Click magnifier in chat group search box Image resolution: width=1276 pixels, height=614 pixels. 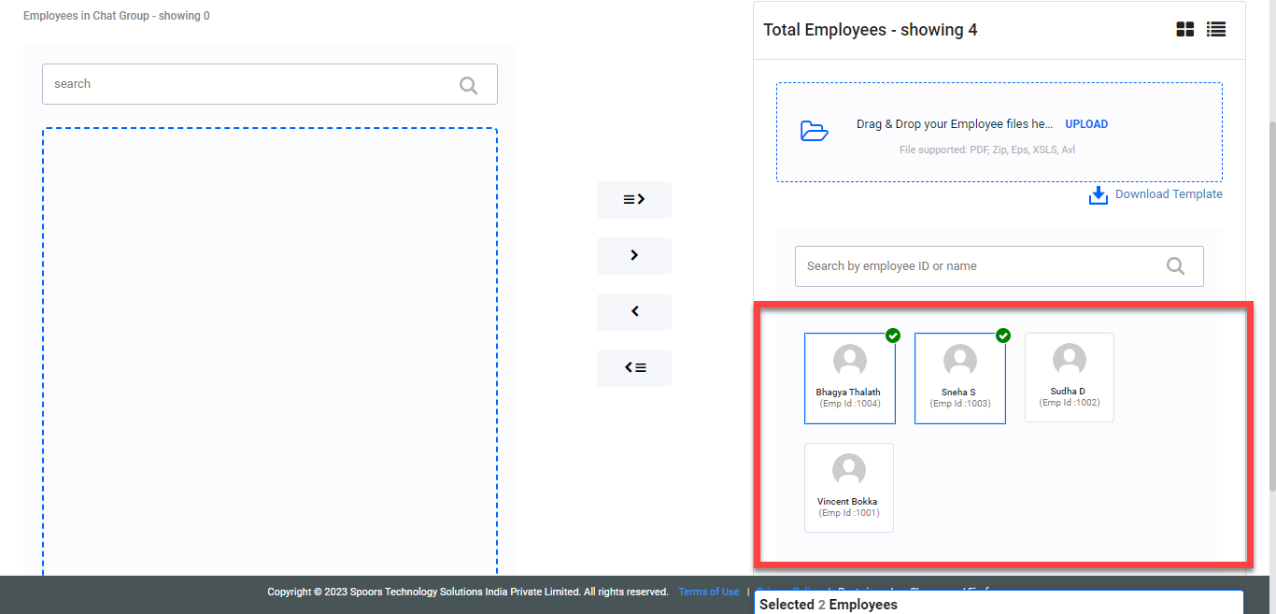(468, 85)
